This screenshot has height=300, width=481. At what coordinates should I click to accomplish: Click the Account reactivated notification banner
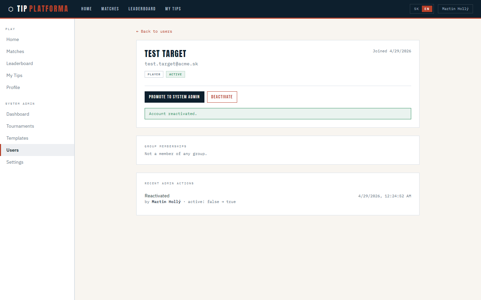[278, 114]
